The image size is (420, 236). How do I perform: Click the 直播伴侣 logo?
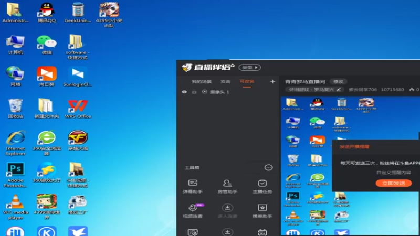(x=208, y=67)
